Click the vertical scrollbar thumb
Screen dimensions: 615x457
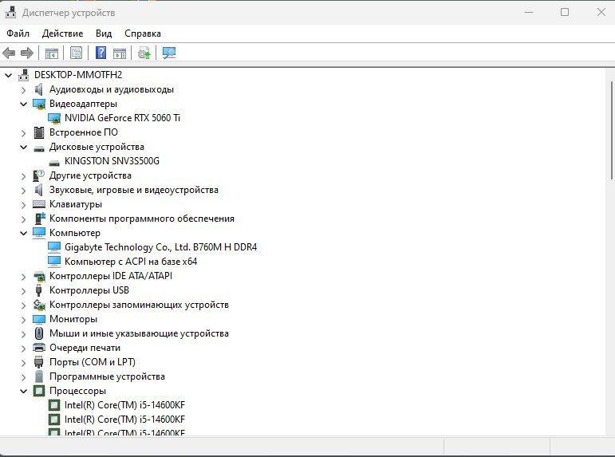(x=611, y=131)
